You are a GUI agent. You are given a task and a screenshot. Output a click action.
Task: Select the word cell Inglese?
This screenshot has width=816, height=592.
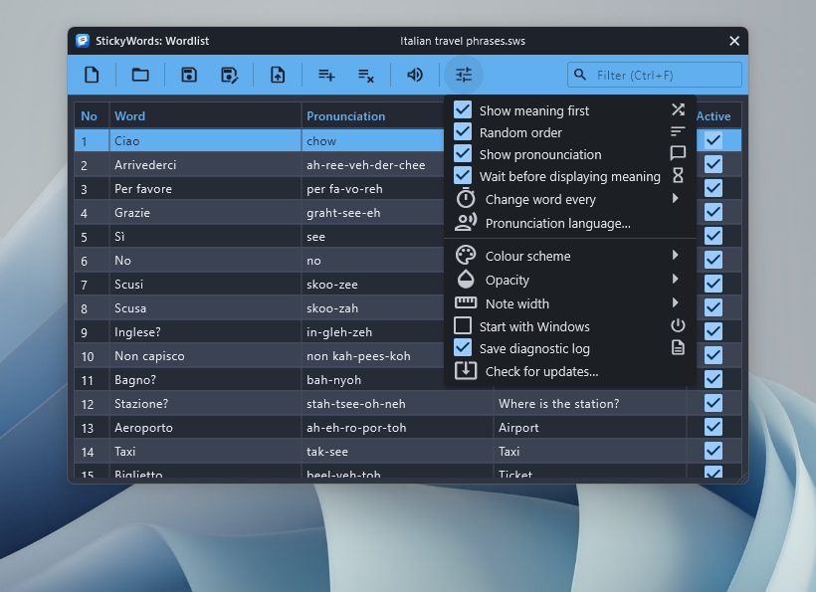(x=205, y=332)
